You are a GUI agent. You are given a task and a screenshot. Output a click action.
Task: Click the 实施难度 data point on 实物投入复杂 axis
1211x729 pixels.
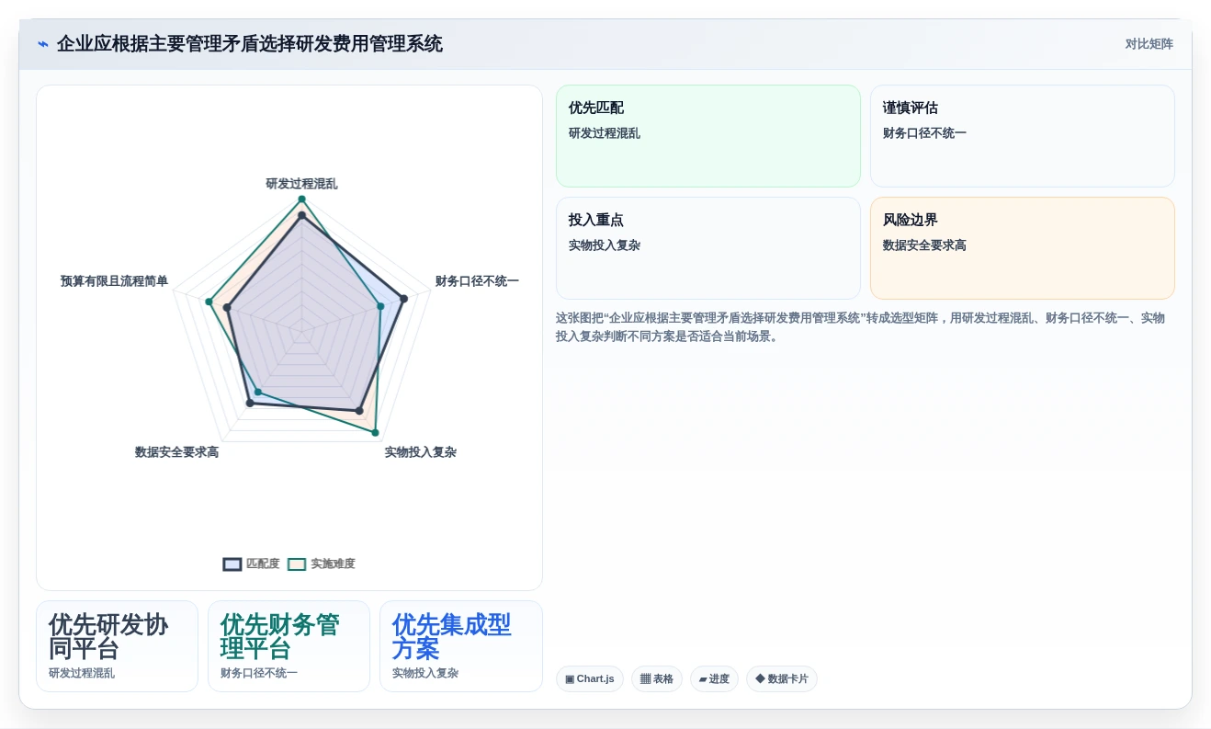click(x=375, y=431)
